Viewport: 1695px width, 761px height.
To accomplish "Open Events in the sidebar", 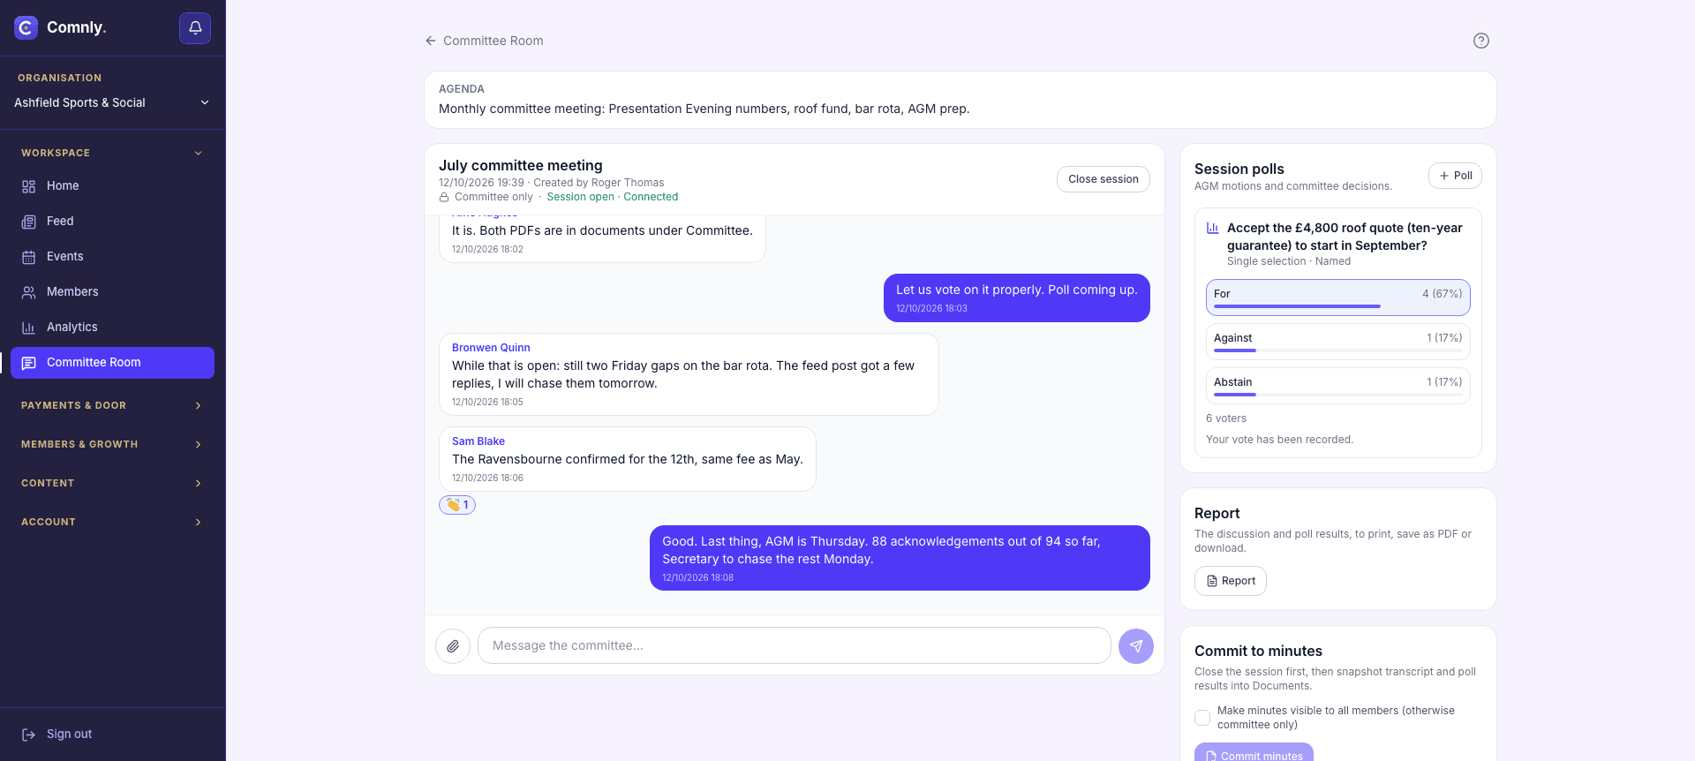I will coord(113,257).
